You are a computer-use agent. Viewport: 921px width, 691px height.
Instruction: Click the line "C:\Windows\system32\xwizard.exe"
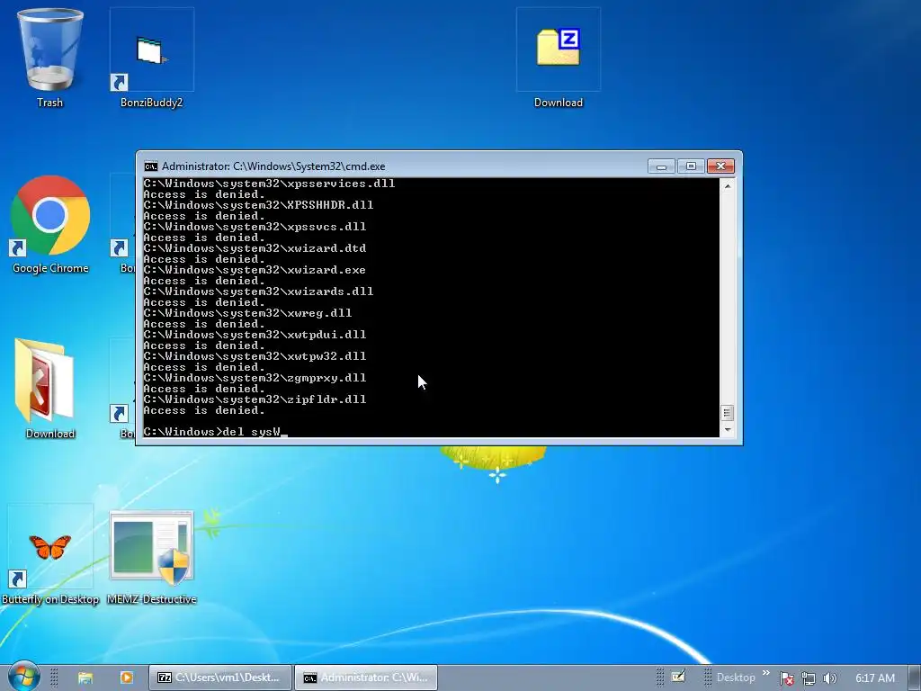[255, 270]
